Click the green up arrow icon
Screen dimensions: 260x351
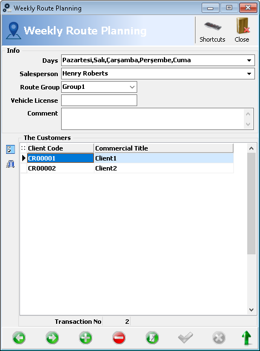[x=247, y=338]
